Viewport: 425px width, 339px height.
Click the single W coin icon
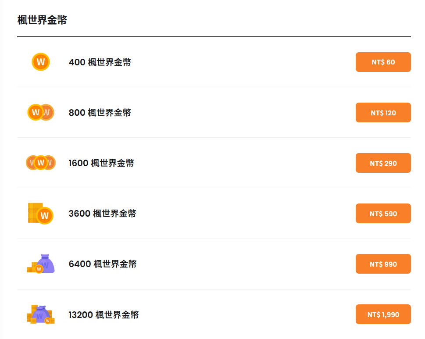(41, 62)
